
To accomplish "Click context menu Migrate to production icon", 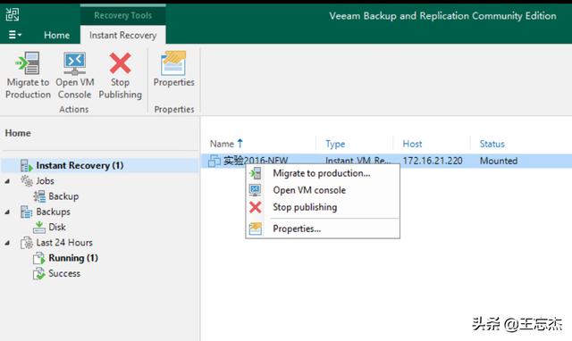I will click(x=255, y=173).
